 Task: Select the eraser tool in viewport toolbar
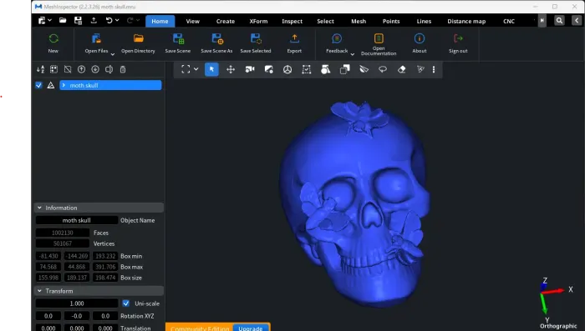401,69
